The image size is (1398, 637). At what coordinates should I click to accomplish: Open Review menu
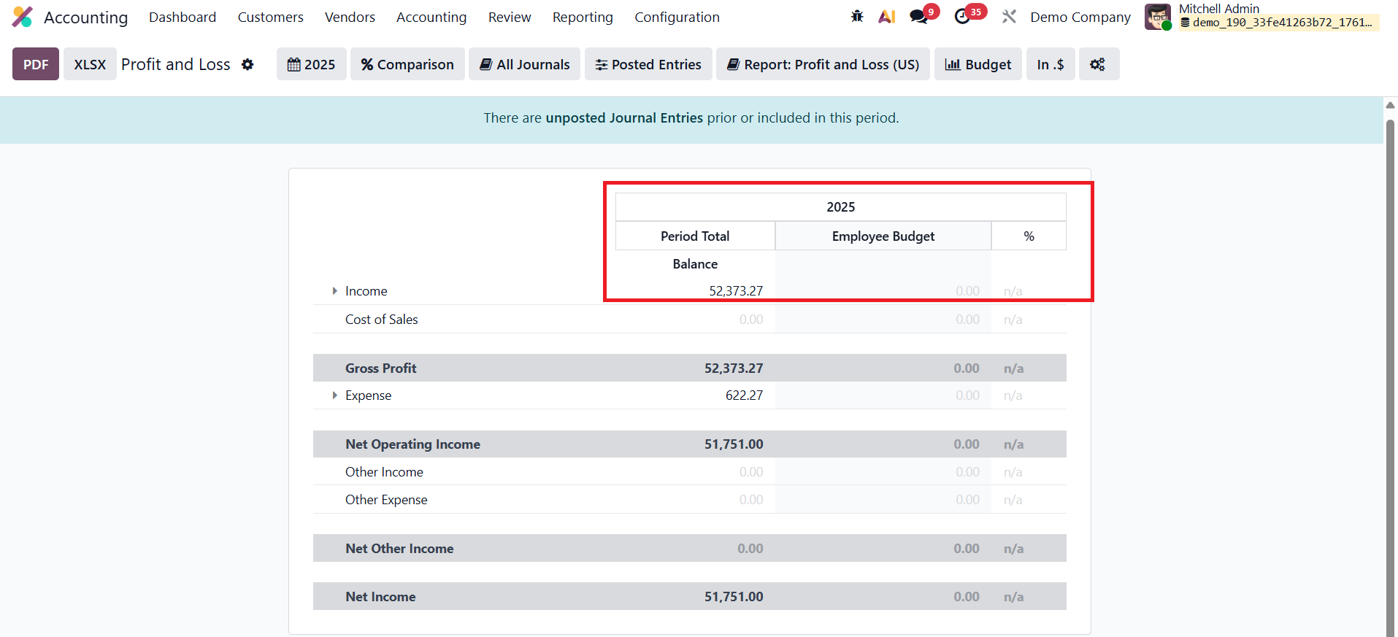click(510, 17)
